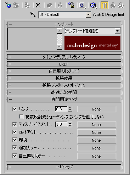Click None map button for ディスプレイスメント
The image size is (130, 175).
tap(97, 125)
